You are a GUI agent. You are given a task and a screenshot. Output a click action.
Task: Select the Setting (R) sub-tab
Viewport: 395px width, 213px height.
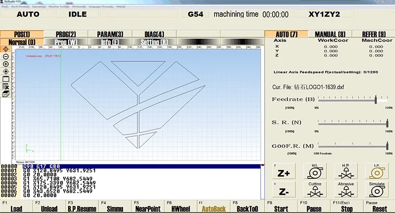154,42
